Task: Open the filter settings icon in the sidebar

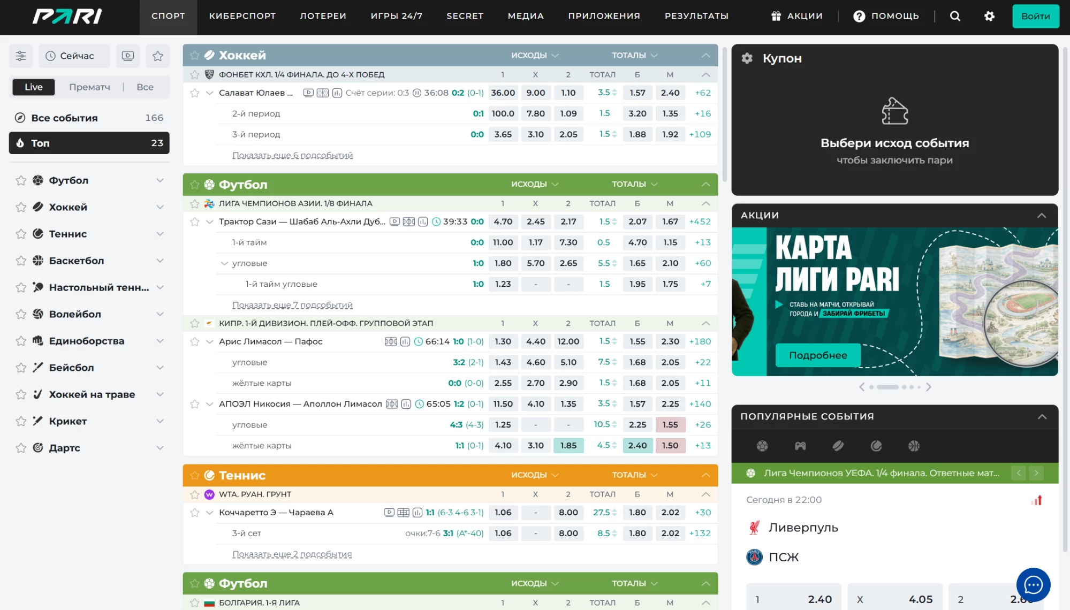Action: (21, 56)
